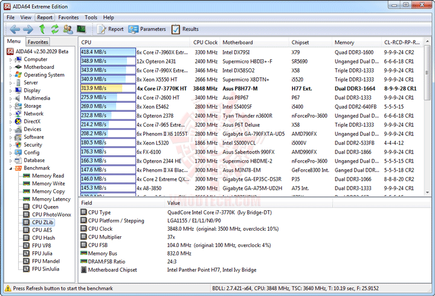Select the 12x Opteron 2431 row
Viewport: 435px width, 296px height.
[x=251, y=61]
